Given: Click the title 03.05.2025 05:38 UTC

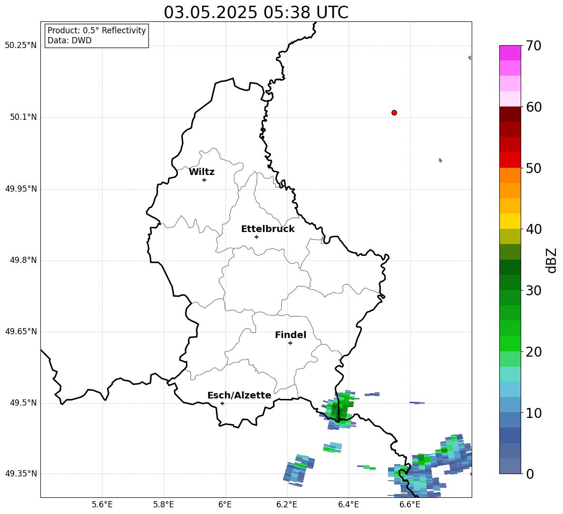Looking at the screenshot, I should 256,12.
